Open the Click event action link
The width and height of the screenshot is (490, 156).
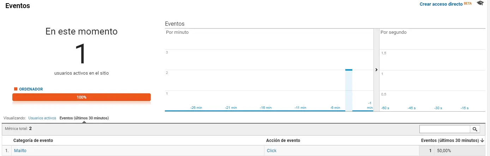point(271,151)
